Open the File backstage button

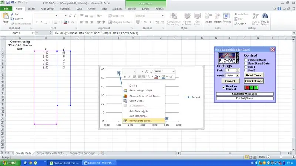(6, 8)
